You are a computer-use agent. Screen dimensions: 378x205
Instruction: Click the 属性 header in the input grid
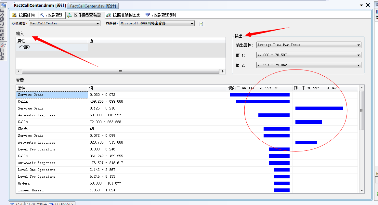[52, 41]
